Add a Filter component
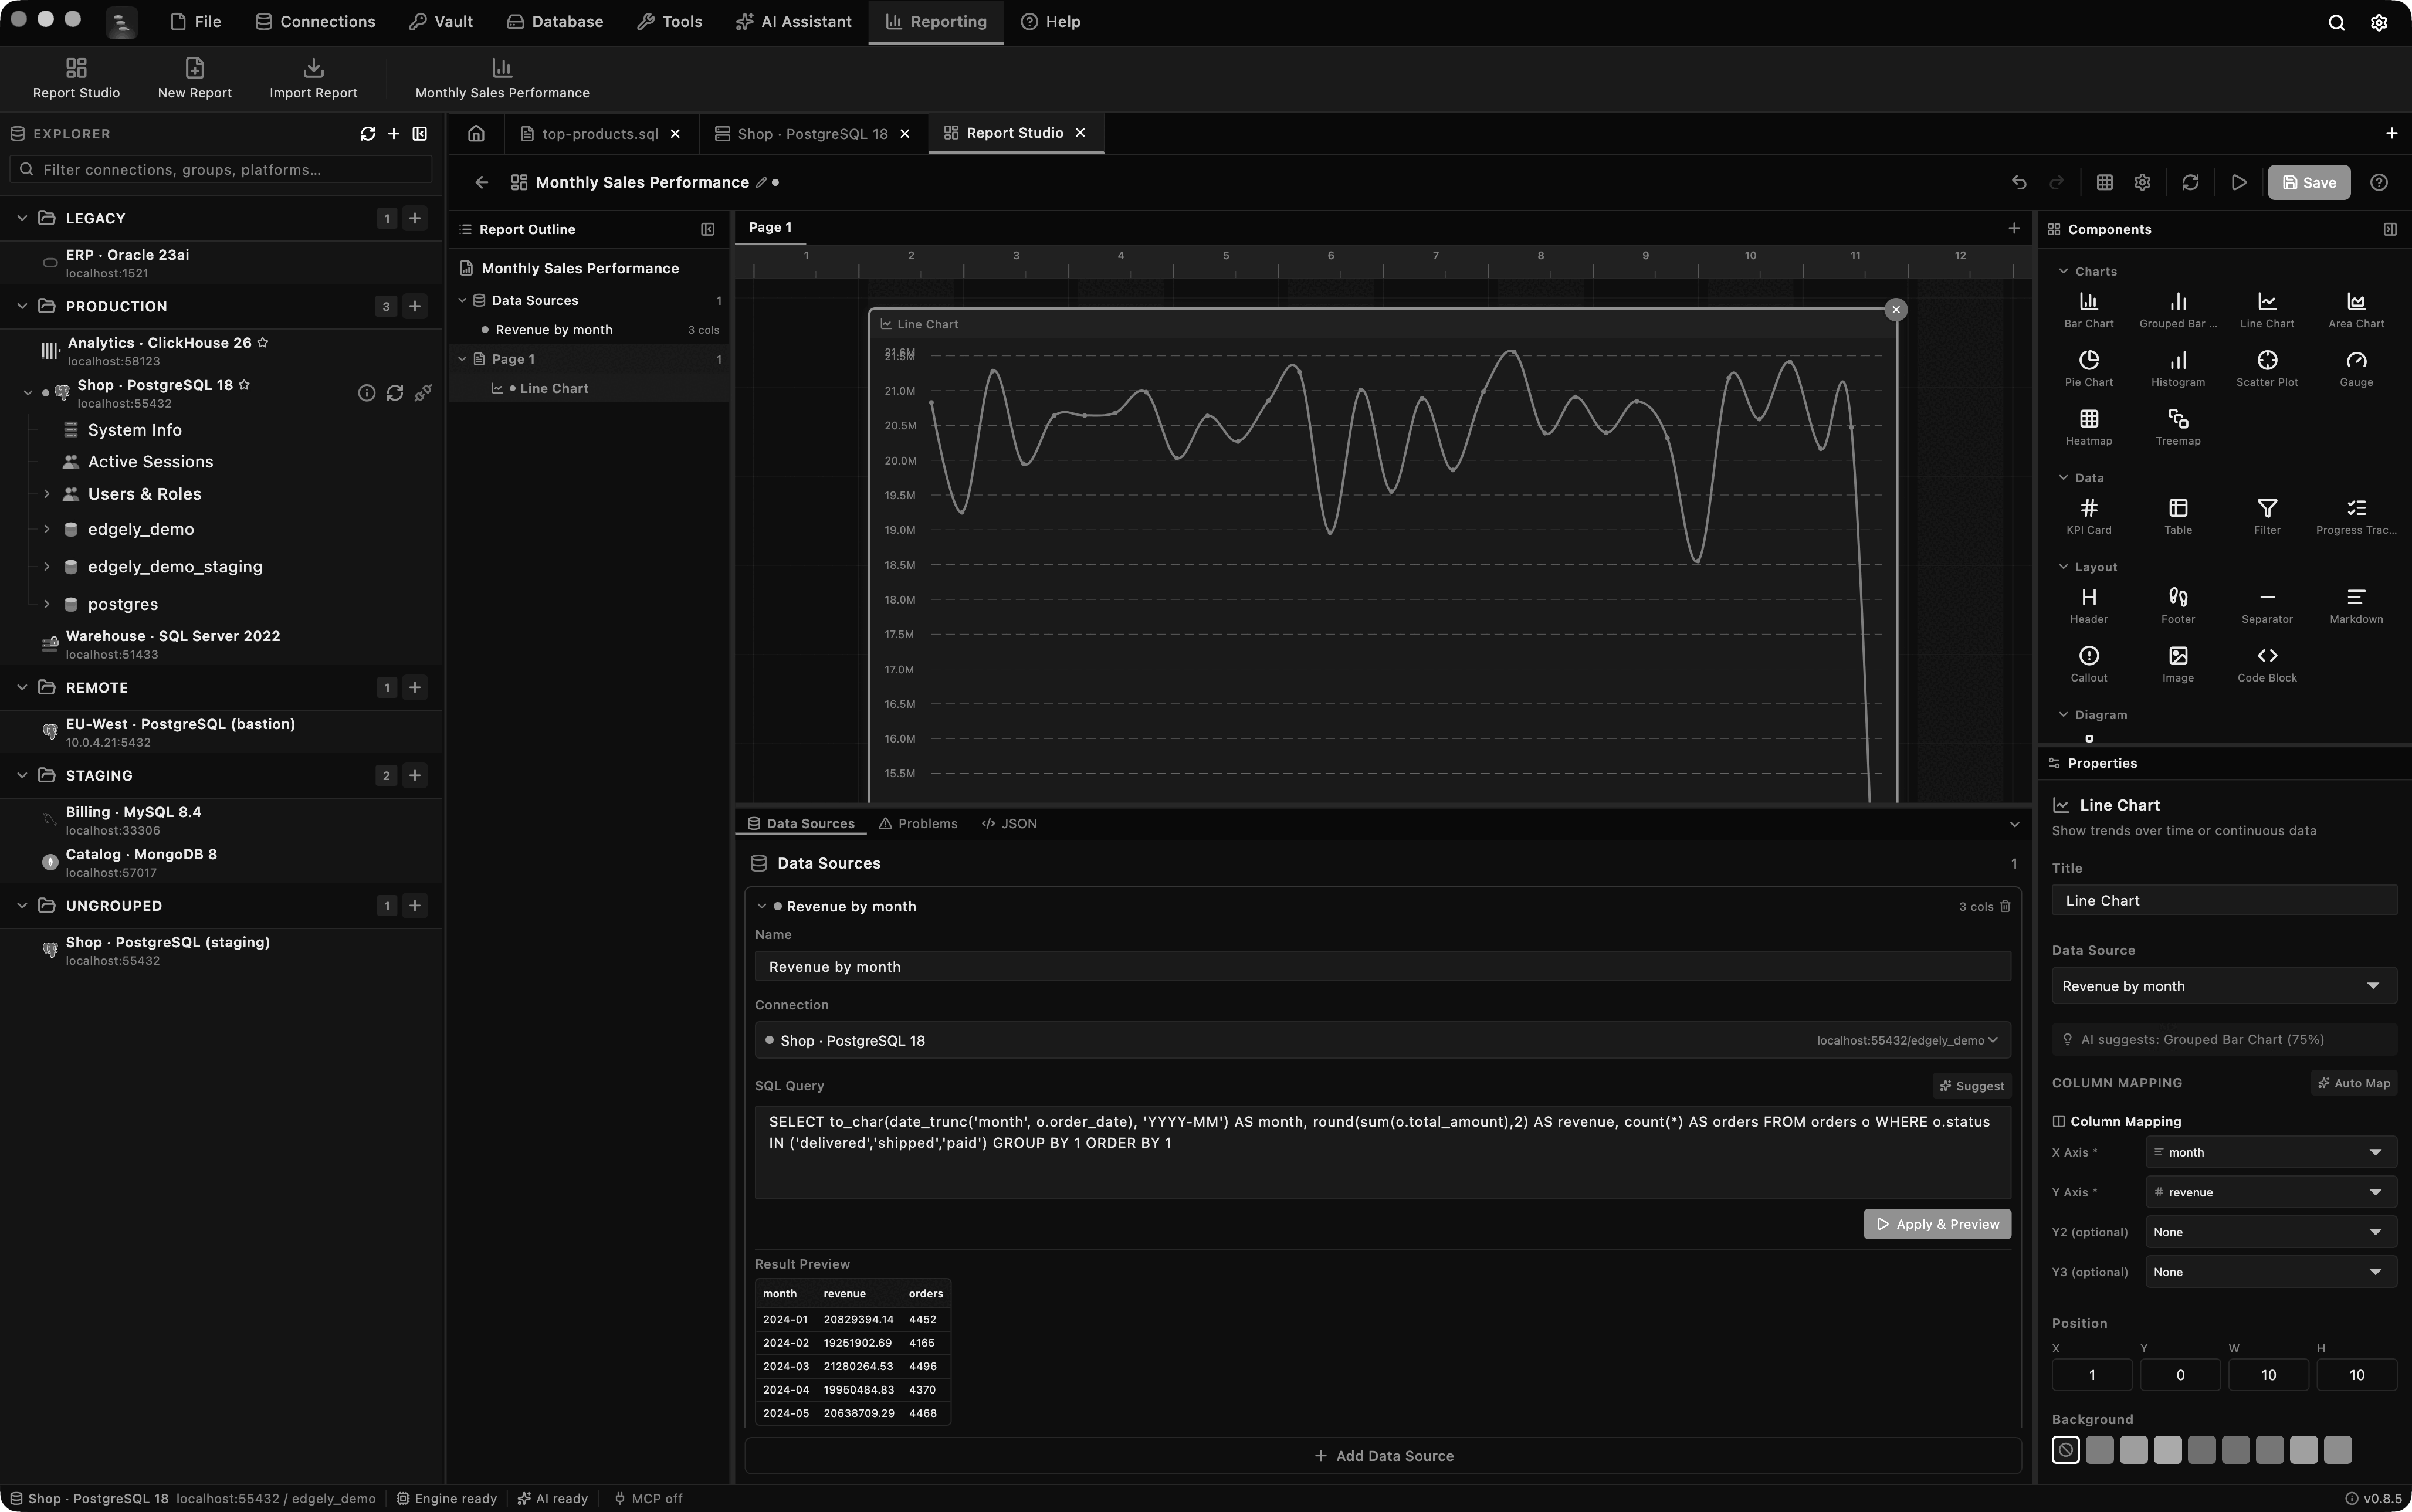Viewport: 2412px width, 1512px height. tap(2266, 516)
